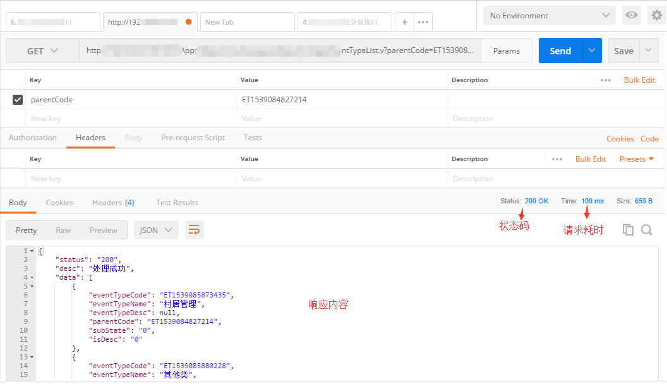Click Bulk Edit for query params

coord(639,80)
